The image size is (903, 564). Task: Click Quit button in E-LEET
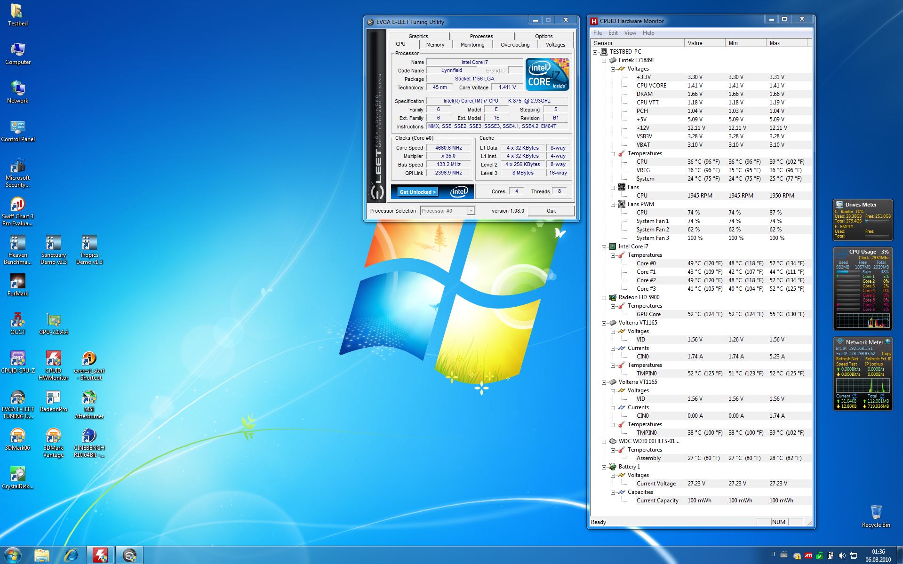[551, 211]
